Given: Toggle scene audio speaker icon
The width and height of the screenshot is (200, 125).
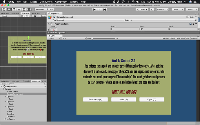Looking at the screenshot, I should [x=31, y=16].
